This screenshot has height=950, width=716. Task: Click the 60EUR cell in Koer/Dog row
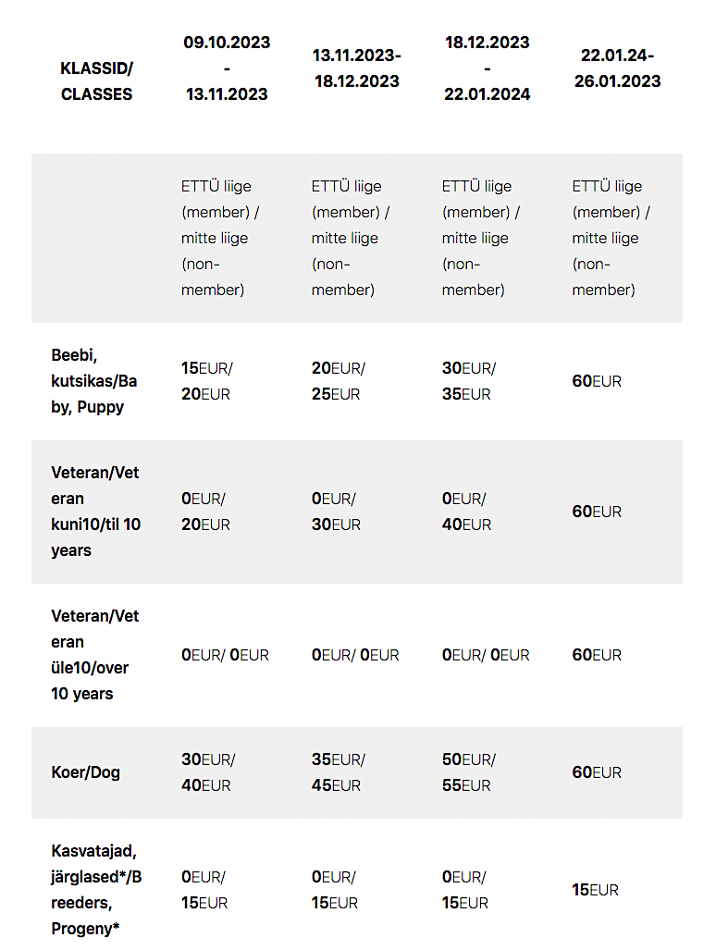[597, 772]
